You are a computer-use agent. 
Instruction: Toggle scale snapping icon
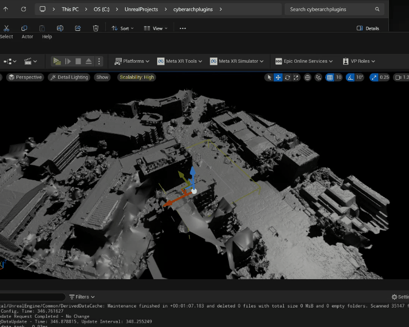pos(373,77)
